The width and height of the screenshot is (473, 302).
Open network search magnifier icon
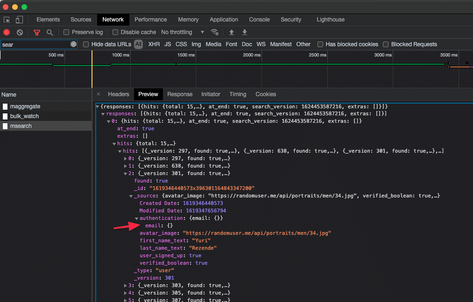(49, 32)
